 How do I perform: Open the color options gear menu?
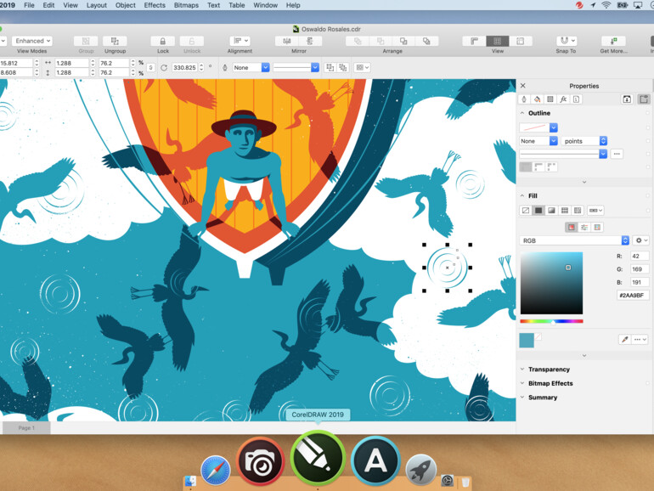pyautogui.click(x=641, y=240)
